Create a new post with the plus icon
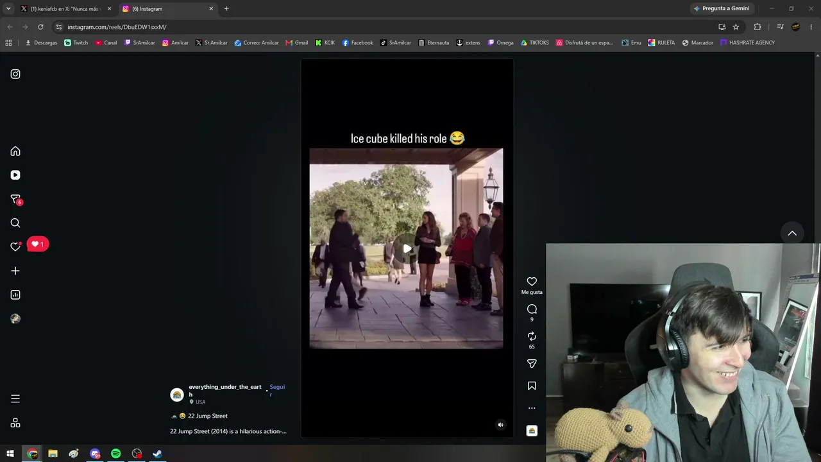 [x=15, y=271]
